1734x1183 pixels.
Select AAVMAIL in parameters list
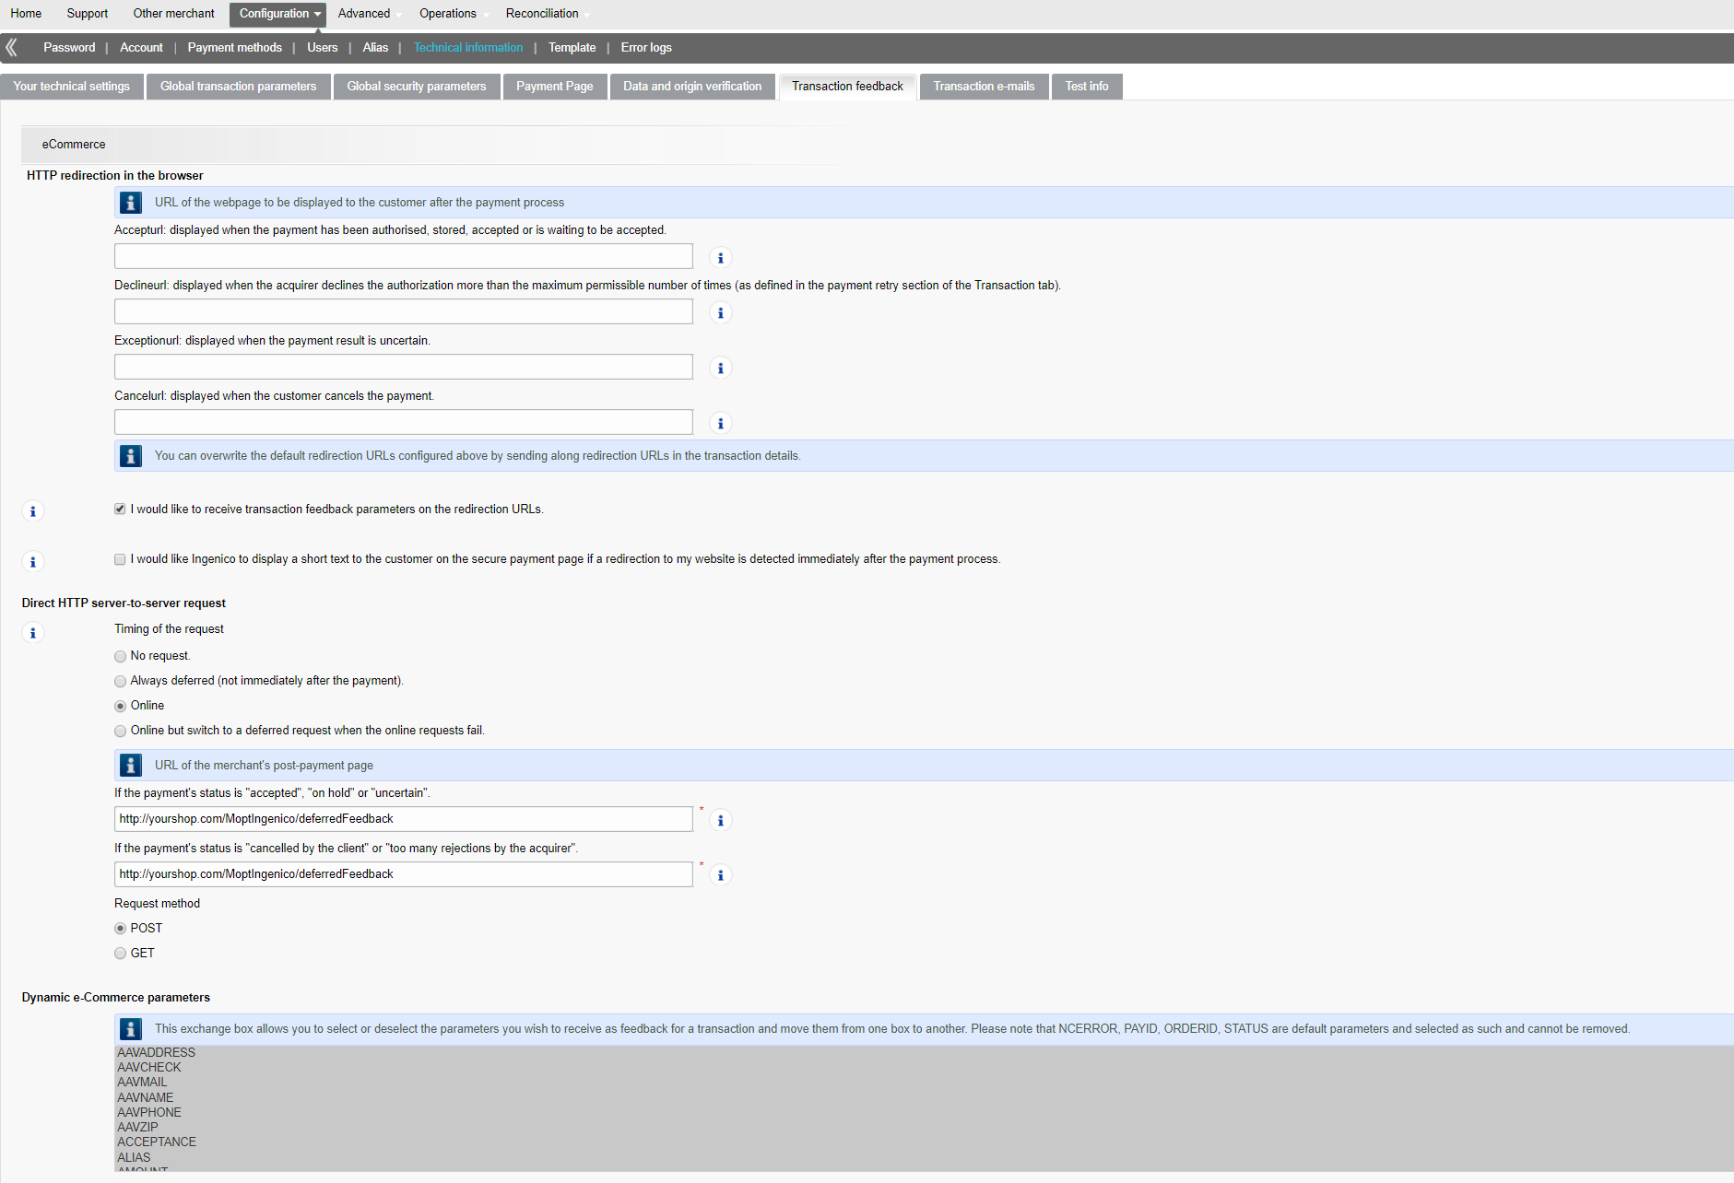(142, 1083)
